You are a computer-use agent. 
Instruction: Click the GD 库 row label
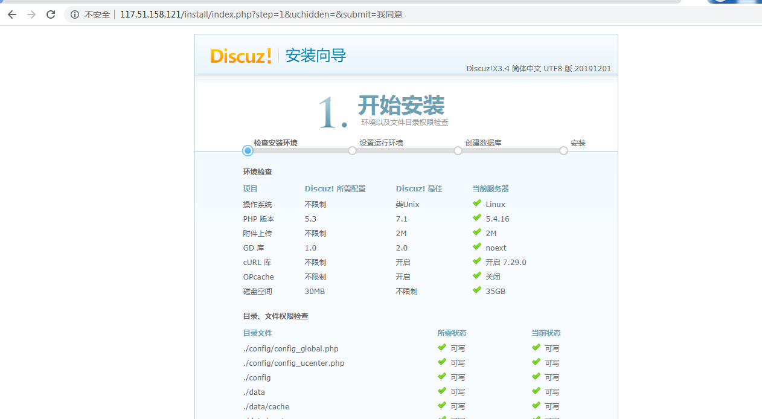(254, 248)
